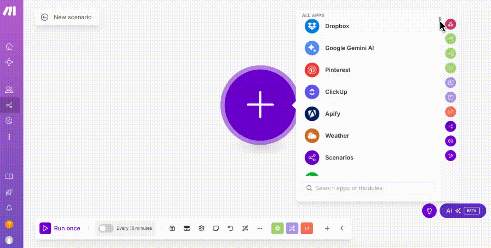The width and height of the screenshot is (491, 248).
Task: Open the Team icon in sidebar
Action: (x=9, y=90)
